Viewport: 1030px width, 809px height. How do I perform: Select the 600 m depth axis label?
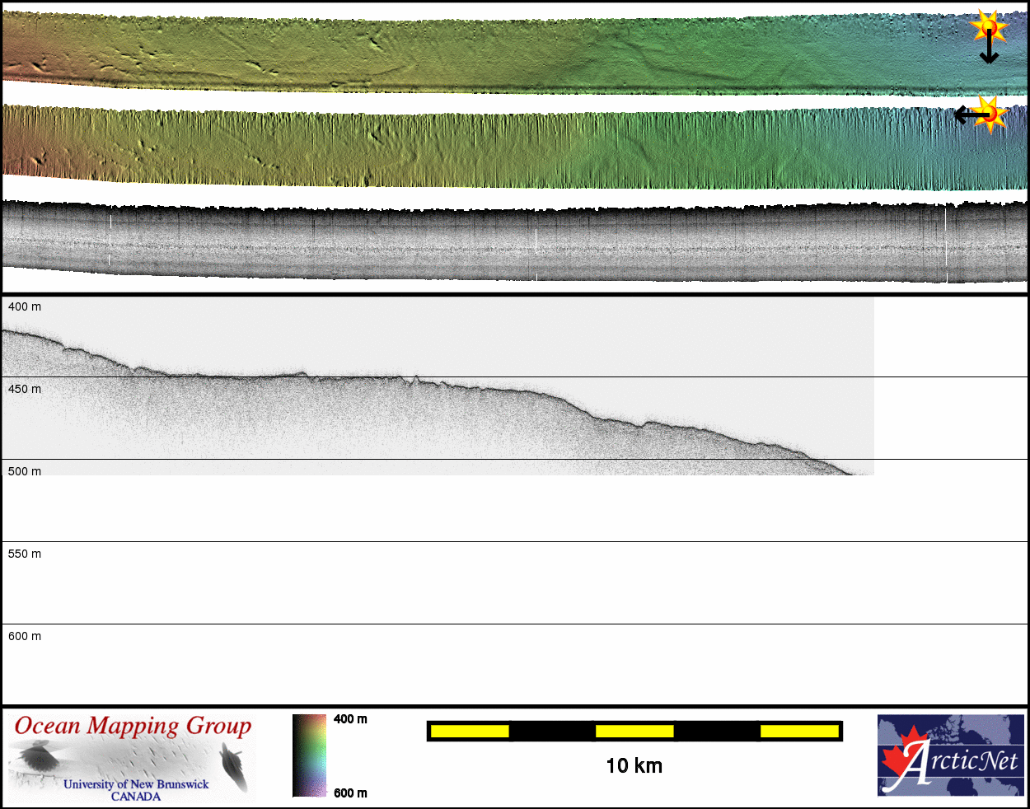pyautogui.click(x=25, y=636)
